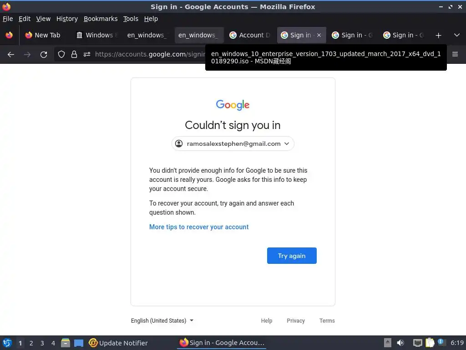Open the clipboard manager tray icon
The height and width of the screenshot is (350, 466).
(430, 343)
